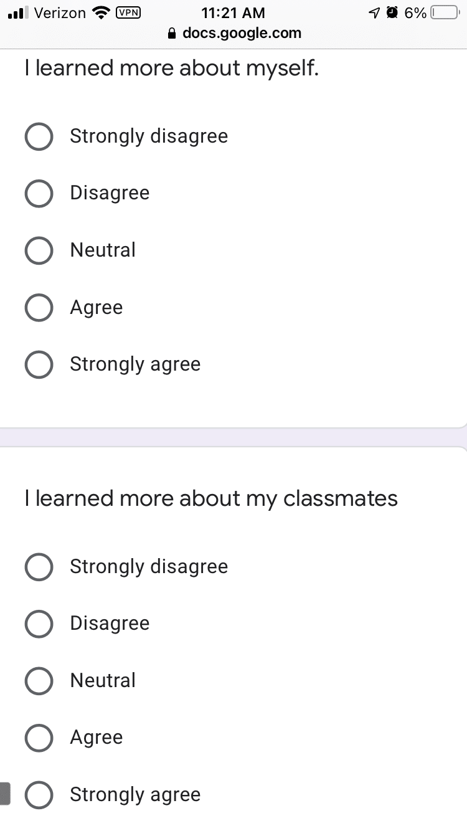Tap the 11:21 AM clock in status bar
The width and height of the screenshot is (467, 831).
click(233, 12)
